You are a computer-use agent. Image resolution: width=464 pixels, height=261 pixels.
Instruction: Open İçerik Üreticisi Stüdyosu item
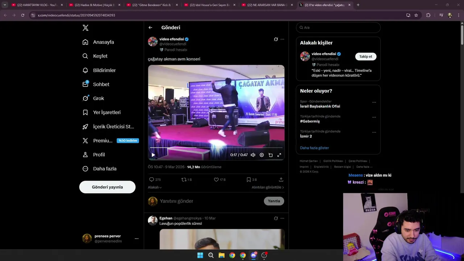click(108, 127)
